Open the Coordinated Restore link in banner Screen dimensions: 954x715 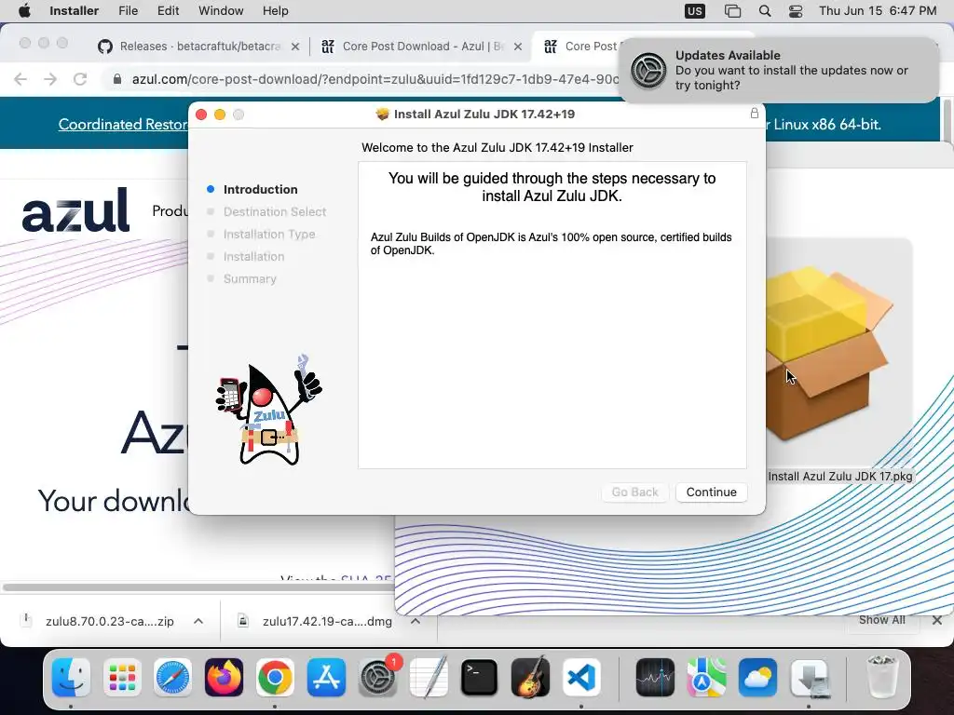pos(123,124)
